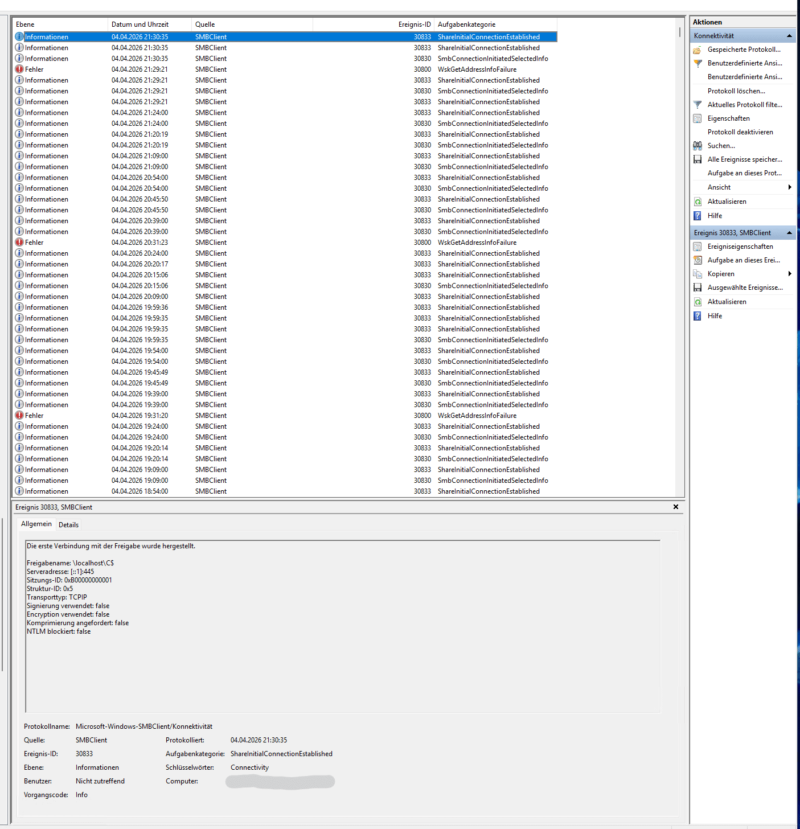Select WskGetAddressInfoFailure at 19:31:20
Viewport: 800px width, 829px height.
point(477,416)
